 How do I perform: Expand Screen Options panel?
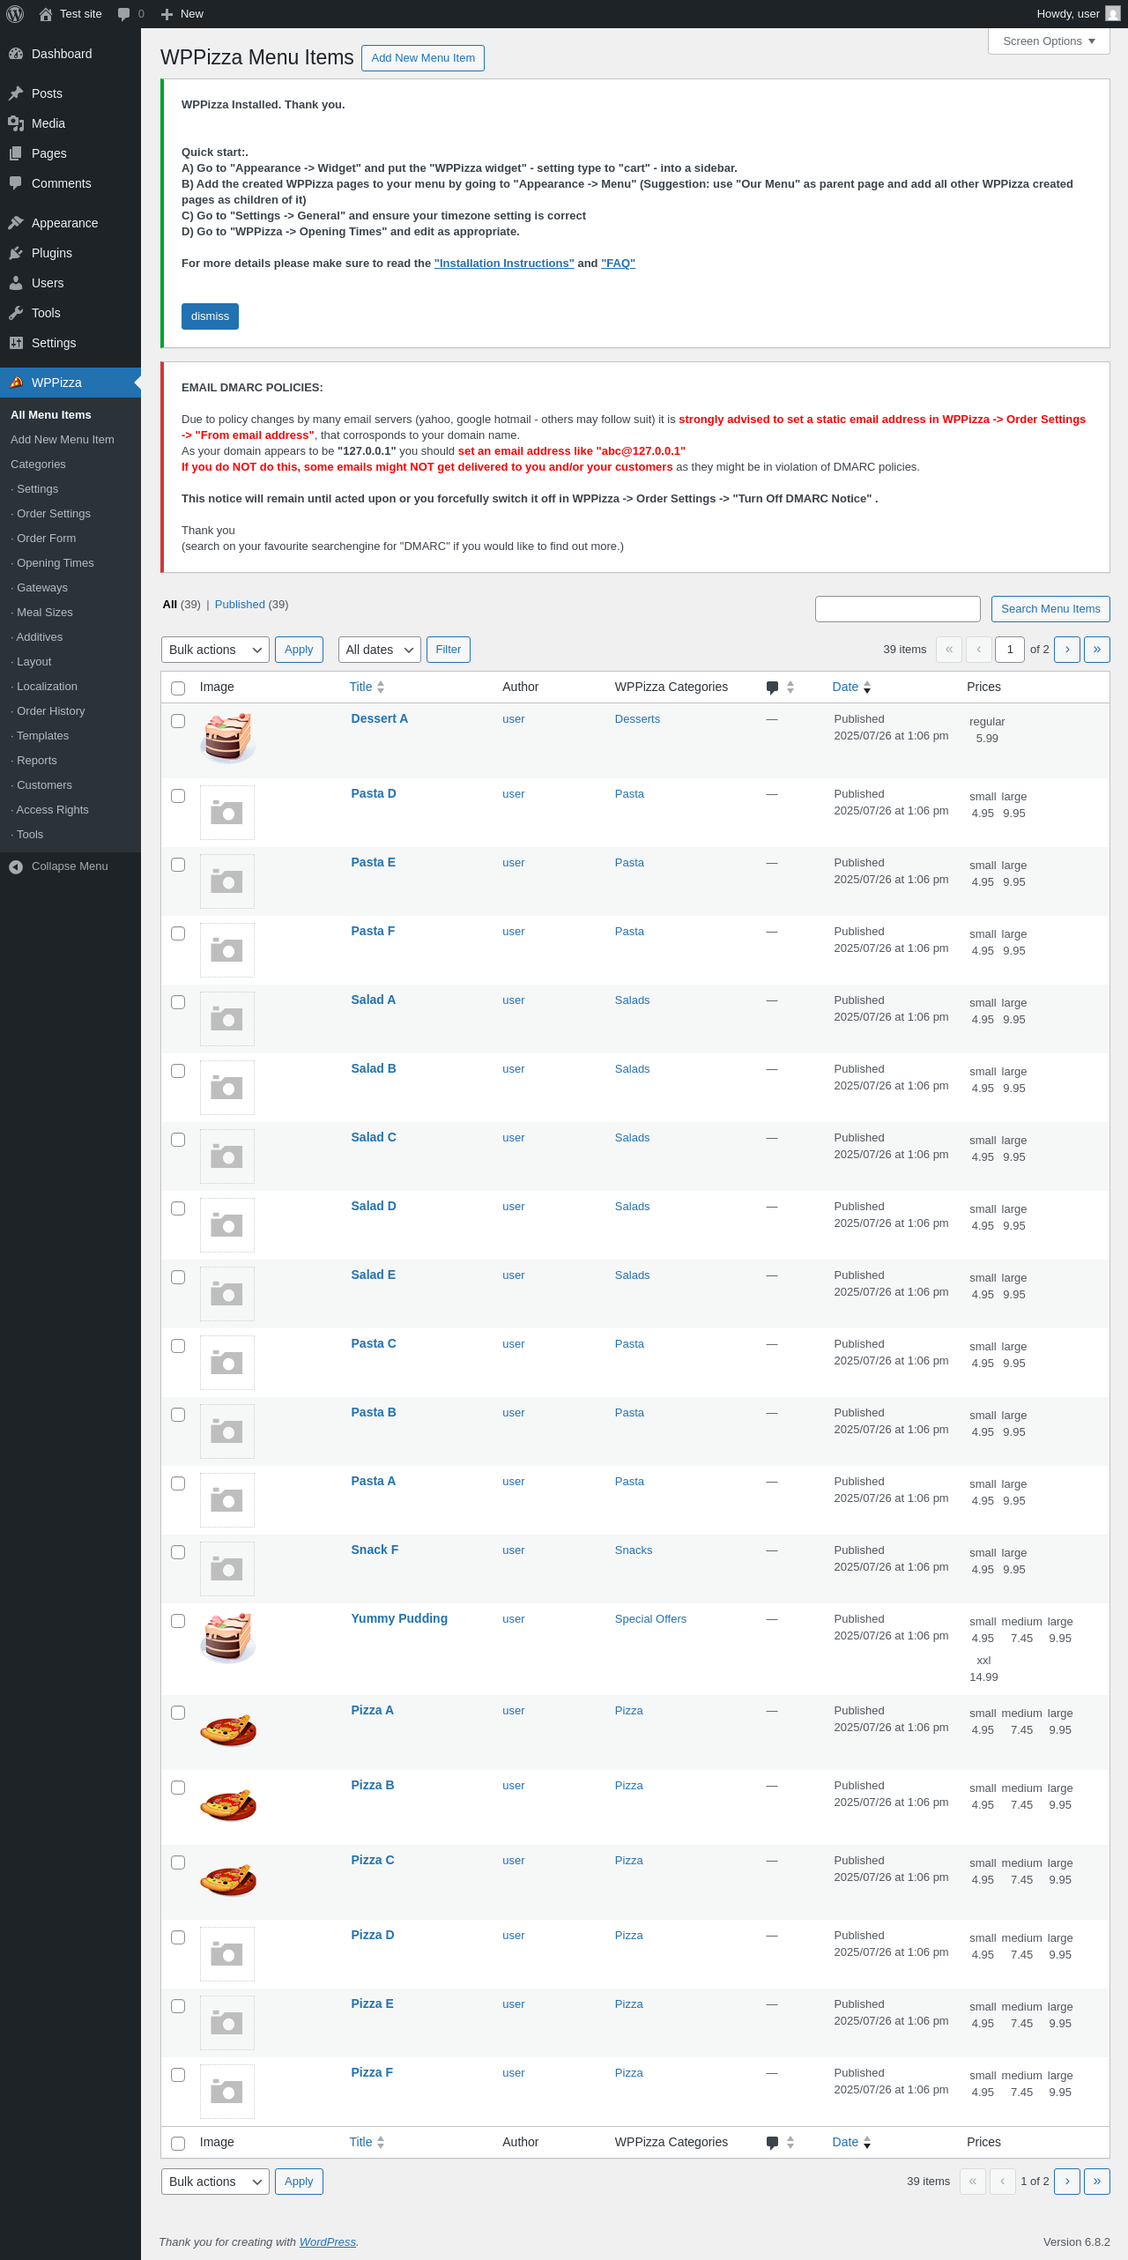point(1049,41)
